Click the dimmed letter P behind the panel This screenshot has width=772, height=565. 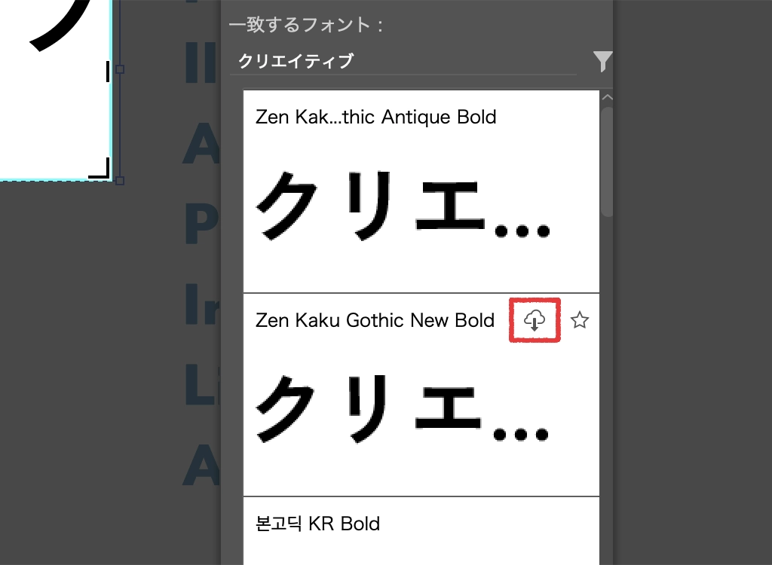[201, 224]
